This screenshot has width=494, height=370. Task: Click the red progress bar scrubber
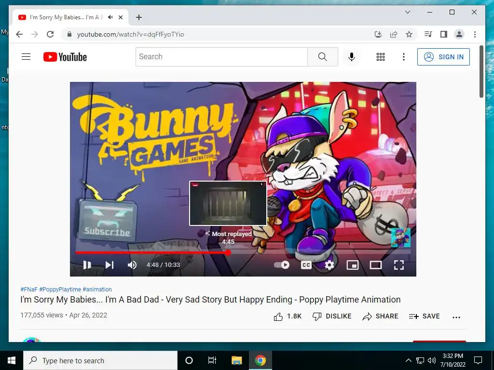228,252
